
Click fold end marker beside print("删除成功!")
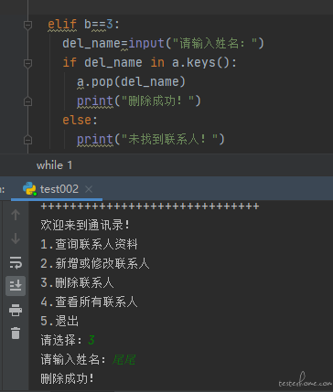(x=27, y=101)
